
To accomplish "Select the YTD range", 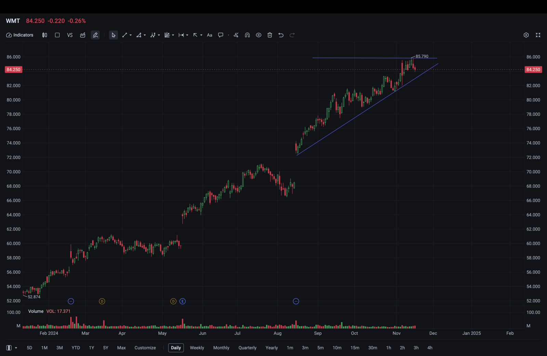I will click(x=76, y=348).
